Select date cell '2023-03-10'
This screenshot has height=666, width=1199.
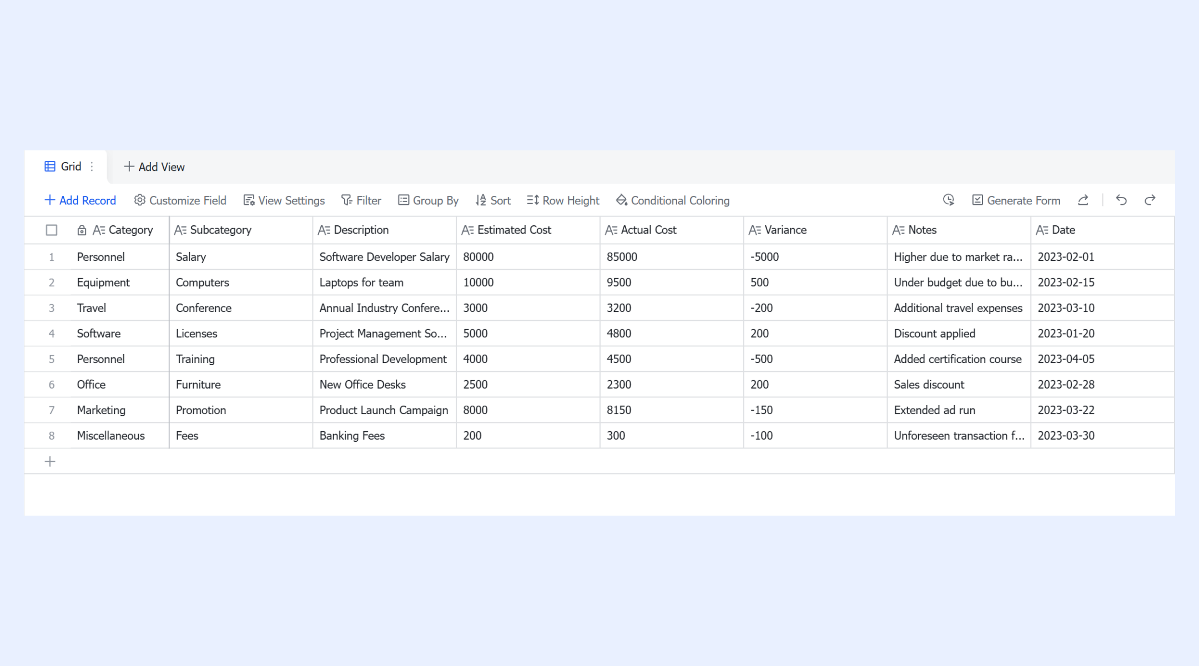coord(1102,308)
